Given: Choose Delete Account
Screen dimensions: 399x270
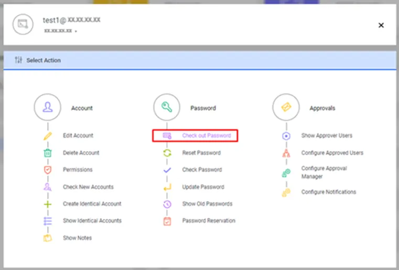Looking at the screenshot, I should click(x=81, y=153).
